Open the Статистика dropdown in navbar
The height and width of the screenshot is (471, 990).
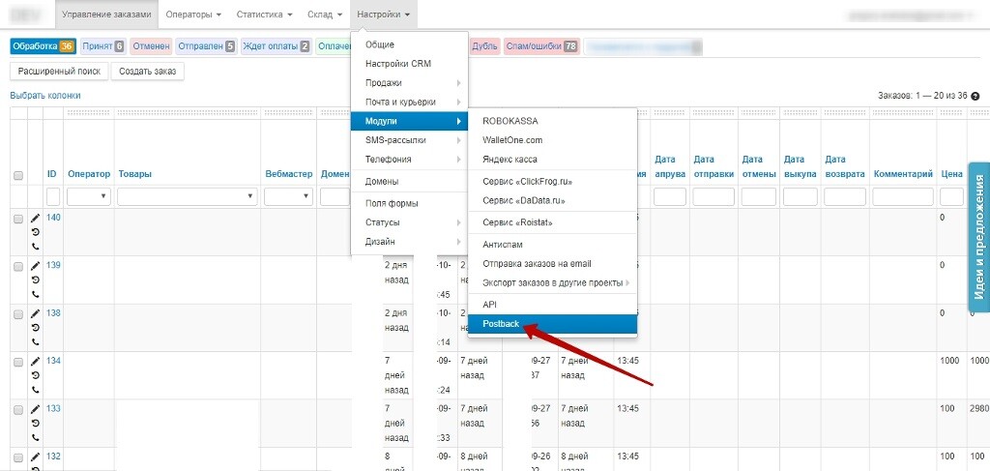266,15
